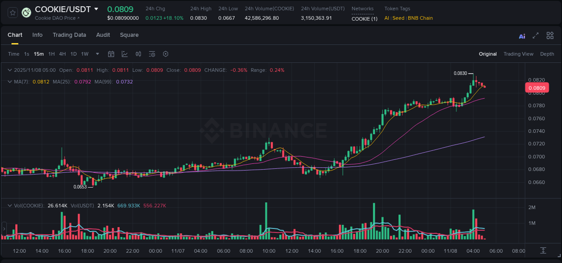
Task: Select the chart style line icon
Action: click(x=125, y=53)
